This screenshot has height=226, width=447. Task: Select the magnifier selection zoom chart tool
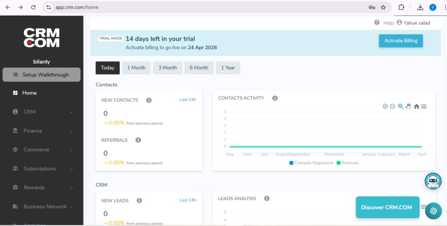401,106
